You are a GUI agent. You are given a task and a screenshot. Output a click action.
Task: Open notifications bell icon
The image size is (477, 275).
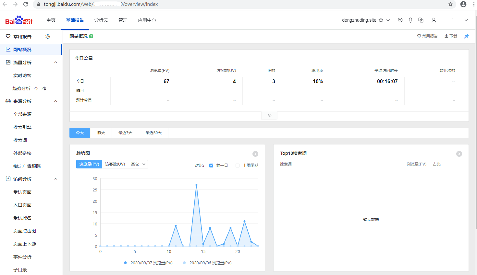point(410,20)
